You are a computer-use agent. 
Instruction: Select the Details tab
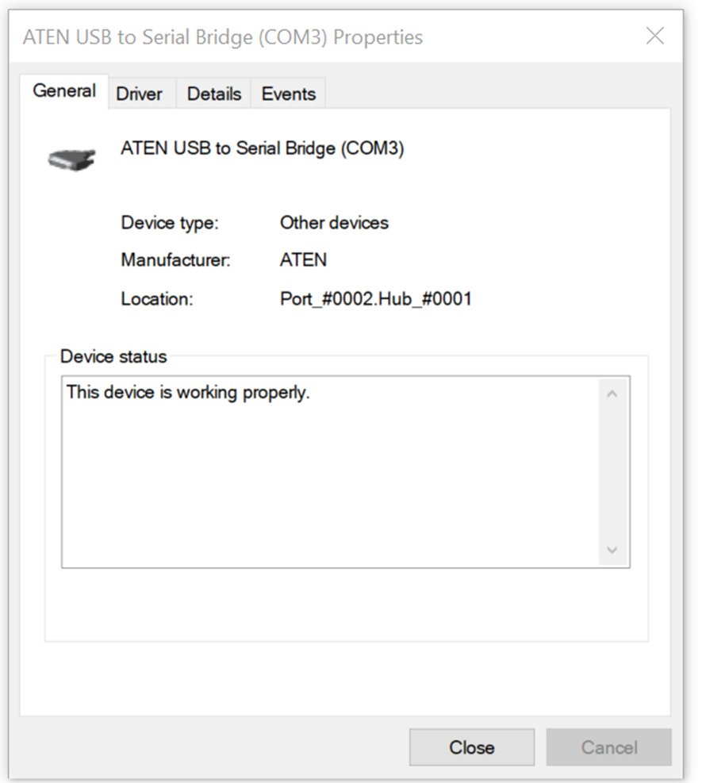click(x=213, y=94)
